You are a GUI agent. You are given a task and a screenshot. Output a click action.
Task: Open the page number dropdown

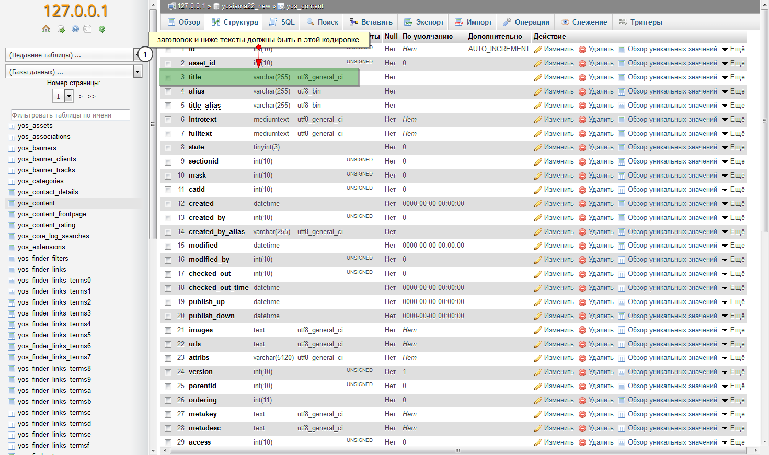[x=63, y=96]
